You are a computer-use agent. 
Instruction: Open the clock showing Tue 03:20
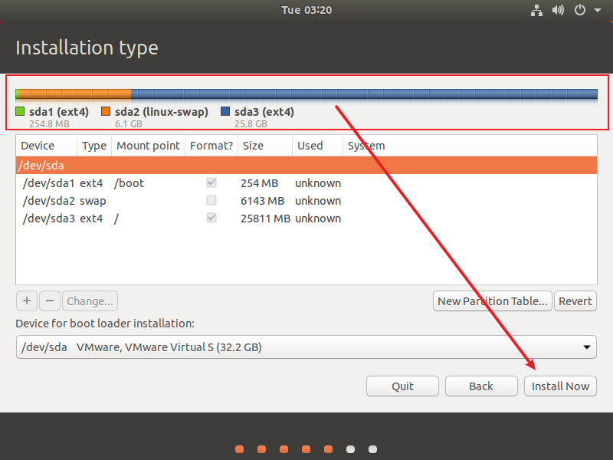tap(306, 10)
